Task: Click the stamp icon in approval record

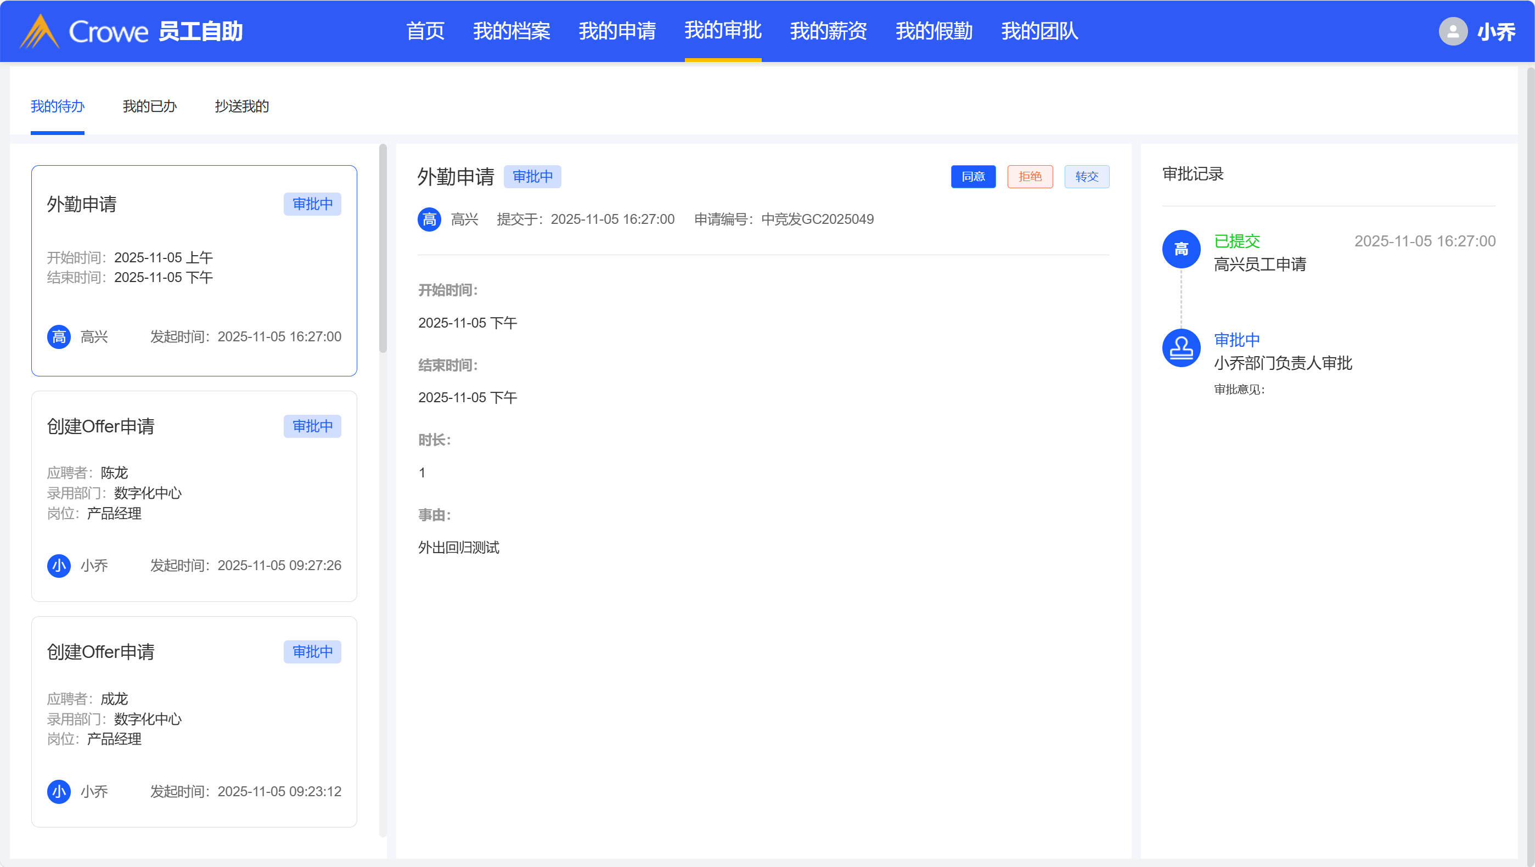Action: pos(1180,348)
